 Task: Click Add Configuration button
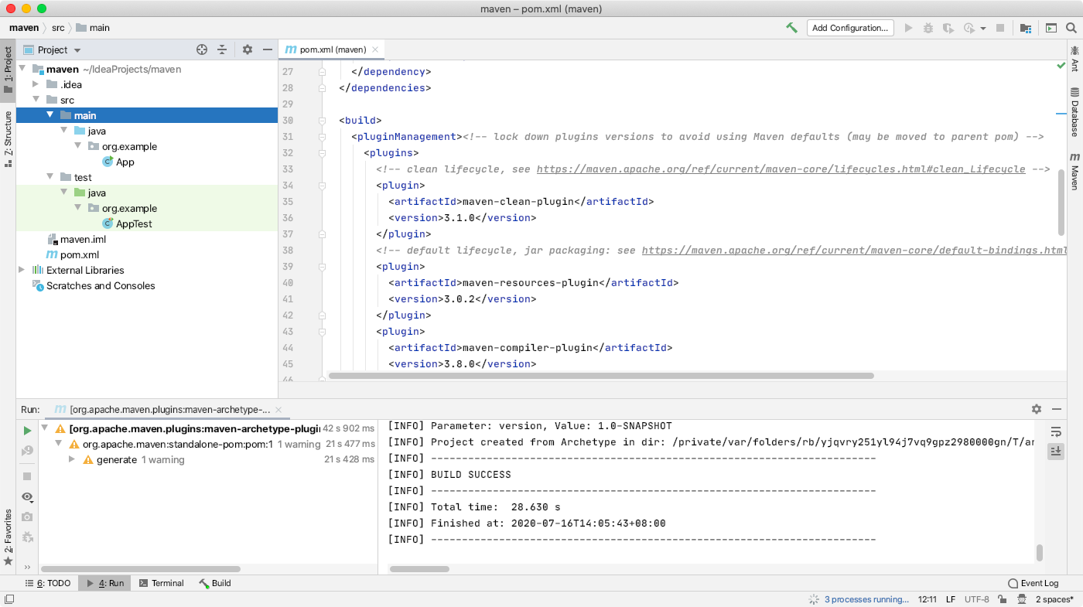849,28
